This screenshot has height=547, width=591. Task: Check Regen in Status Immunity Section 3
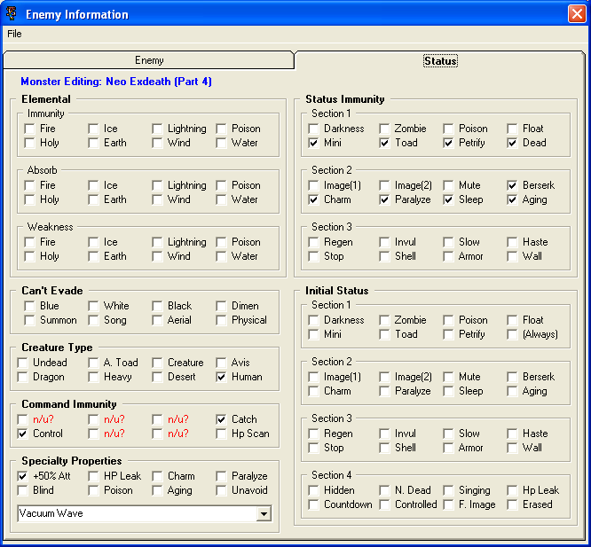313,242
